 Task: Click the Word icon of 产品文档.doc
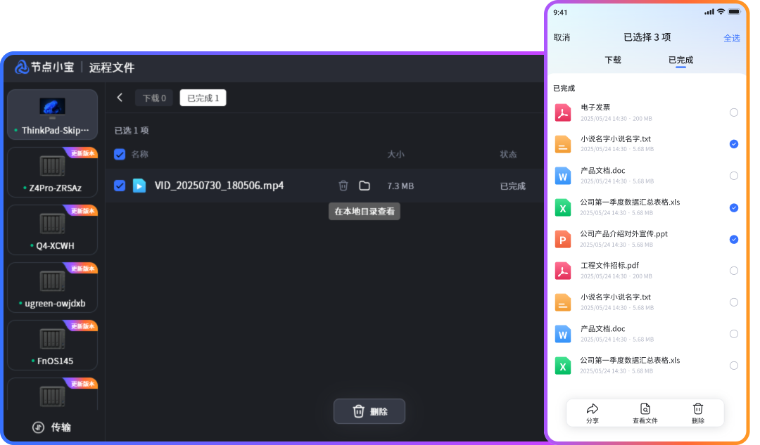pos(563,176)
